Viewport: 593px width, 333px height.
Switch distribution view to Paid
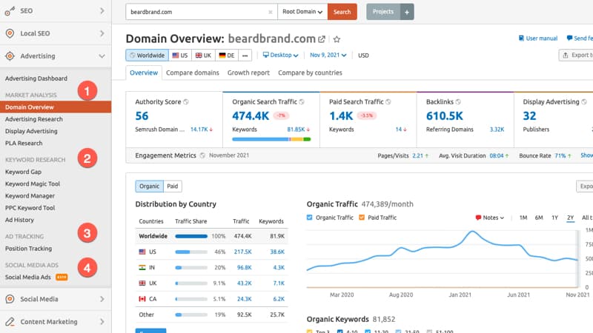[173, 186]
